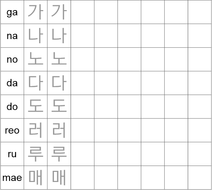Click the 'do' label cell
Viewport: 212px width, 190px height.
(12, 107)
